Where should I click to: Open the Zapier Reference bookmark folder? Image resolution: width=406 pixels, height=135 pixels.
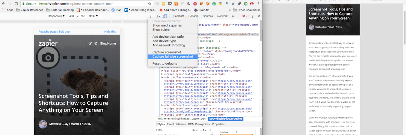(x=30, y=10)
